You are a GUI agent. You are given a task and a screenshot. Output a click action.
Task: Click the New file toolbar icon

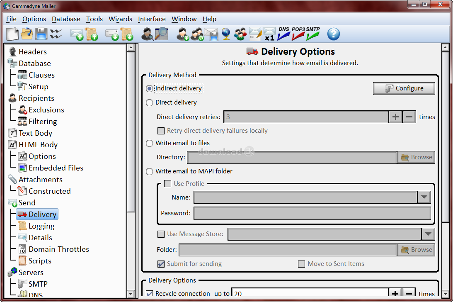[13, 34]
